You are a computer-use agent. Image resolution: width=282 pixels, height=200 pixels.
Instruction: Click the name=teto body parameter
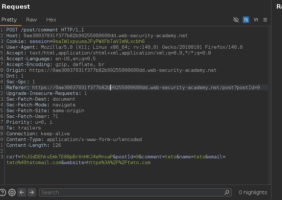coord(192,157)
